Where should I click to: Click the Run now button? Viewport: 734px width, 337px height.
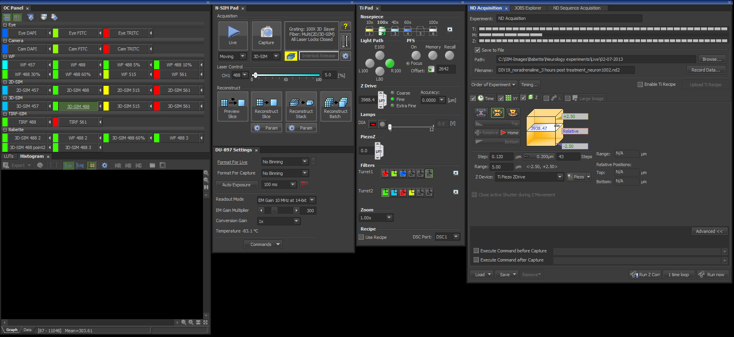(713, 275)
